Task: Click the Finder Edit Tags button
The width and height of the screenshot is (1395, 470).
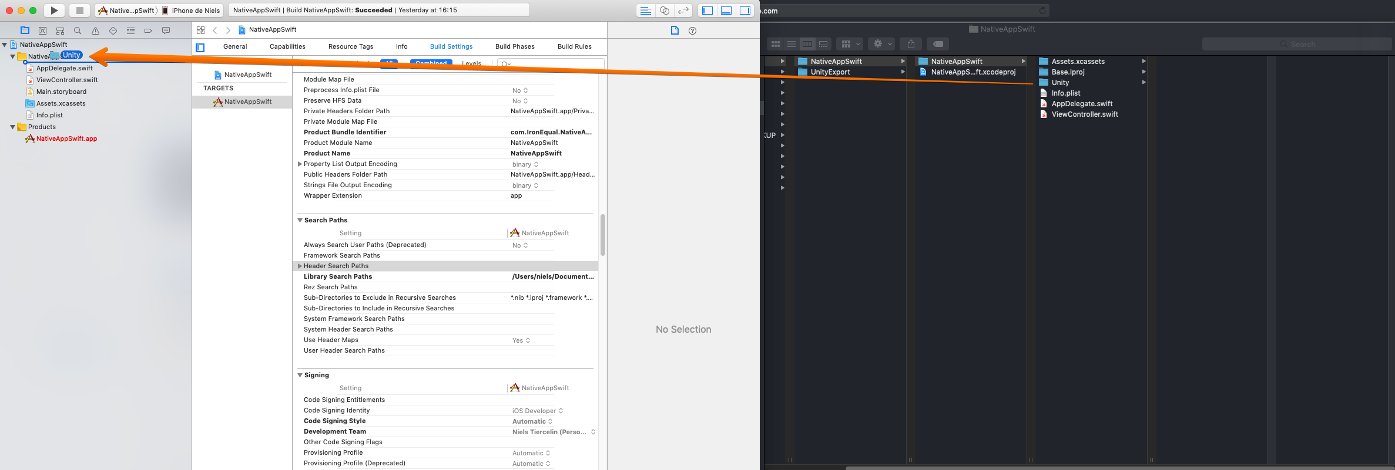Action: click(938, 44)
